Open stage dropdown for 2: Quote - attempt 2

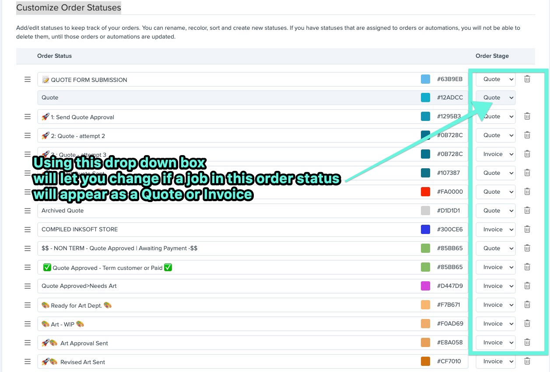(496, 135)
